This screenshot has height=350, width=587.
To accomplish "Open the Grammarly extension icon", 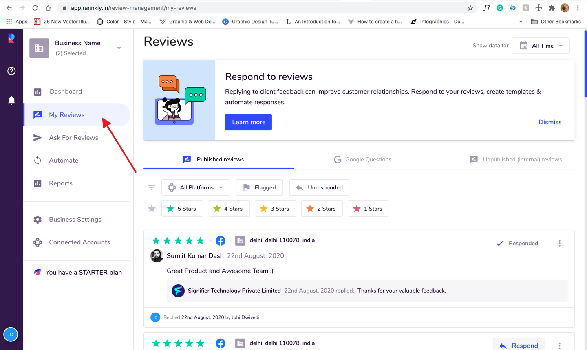I will coord(499,8).
